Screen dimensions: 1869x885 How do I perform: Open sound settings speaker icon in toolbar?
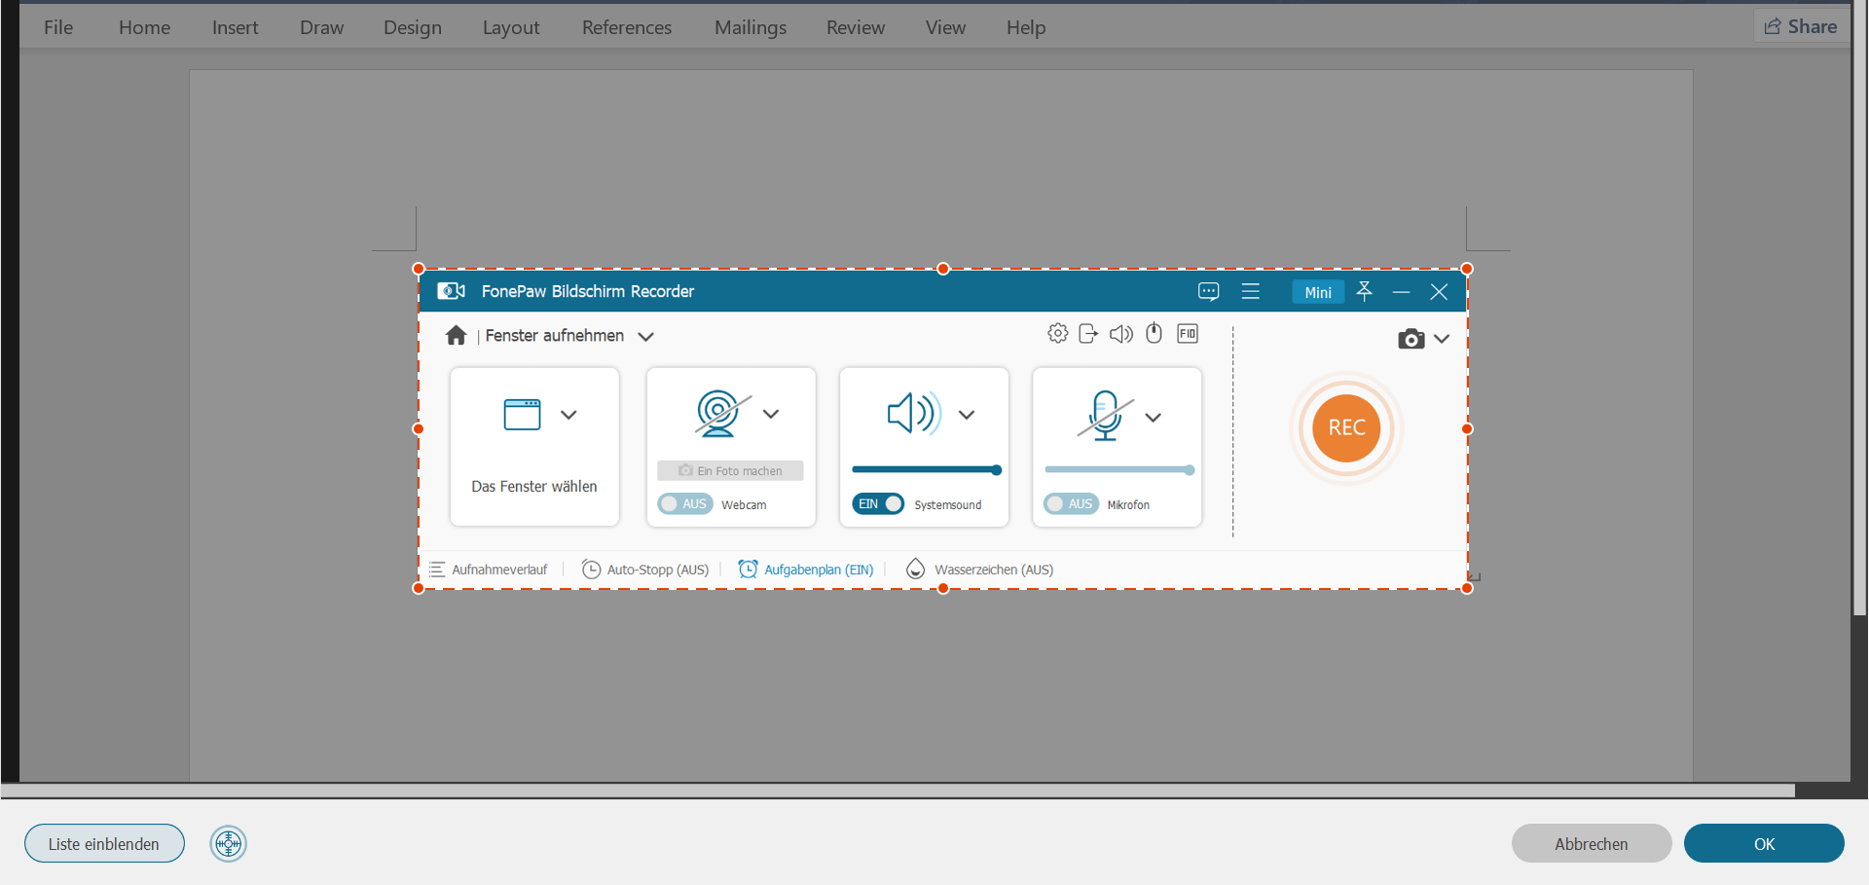coord(1121,334)
